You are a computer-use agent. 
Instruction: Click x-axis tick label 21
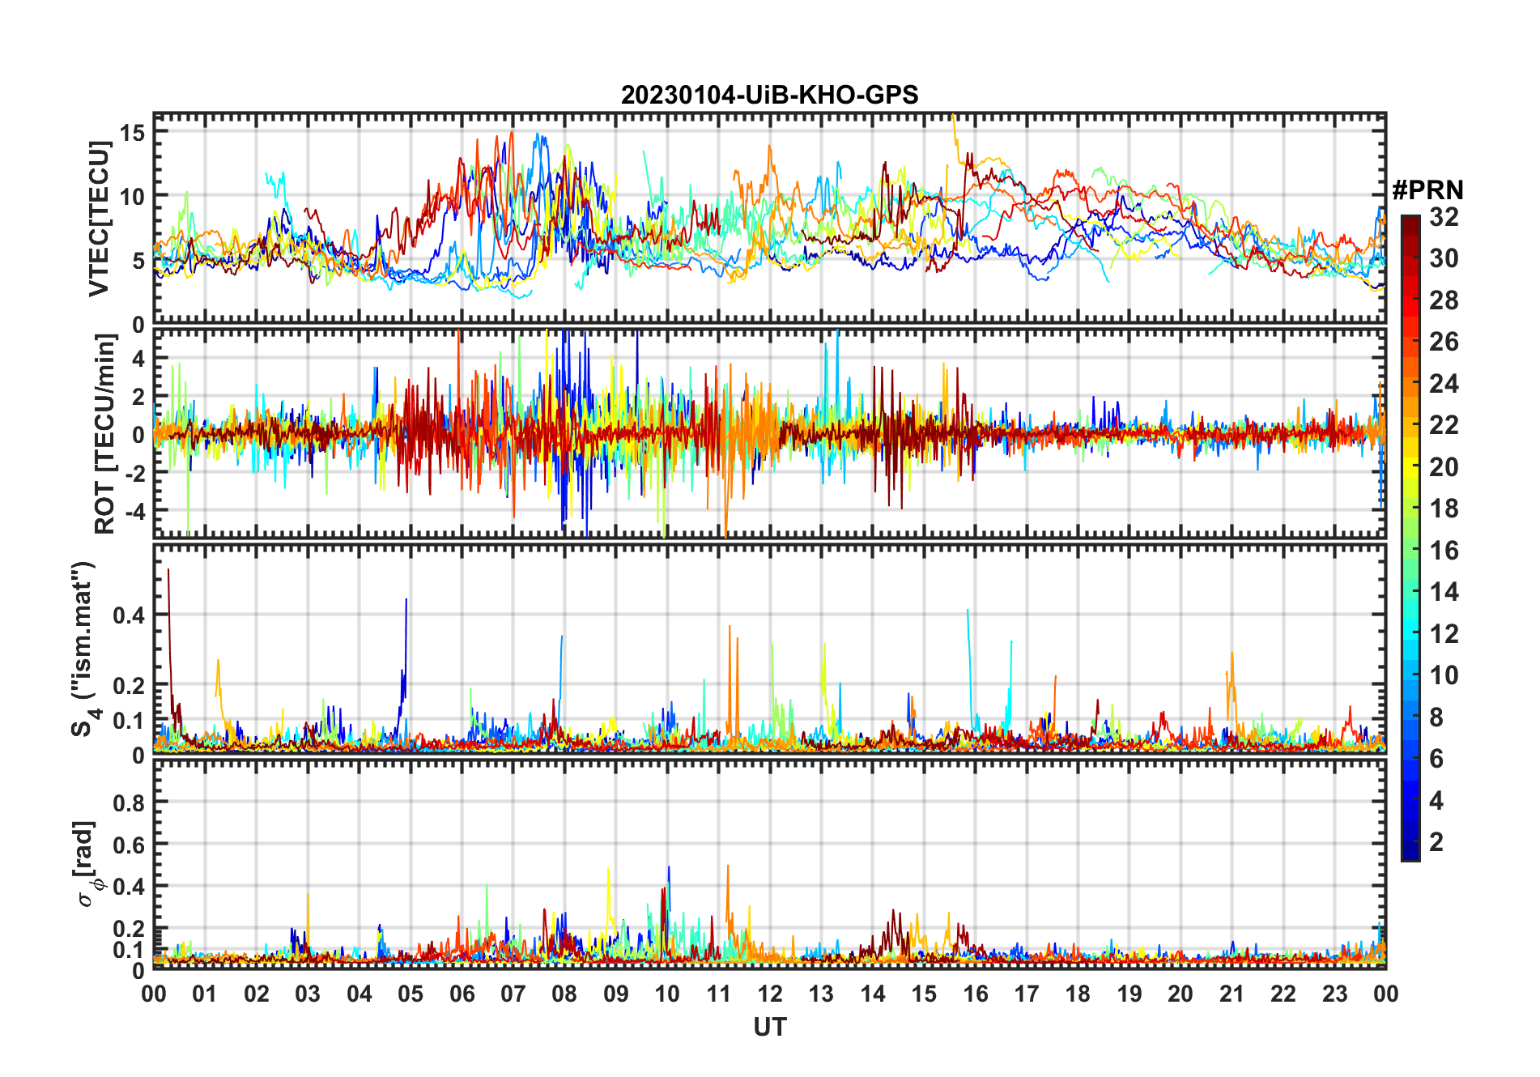pos(1232,994)
